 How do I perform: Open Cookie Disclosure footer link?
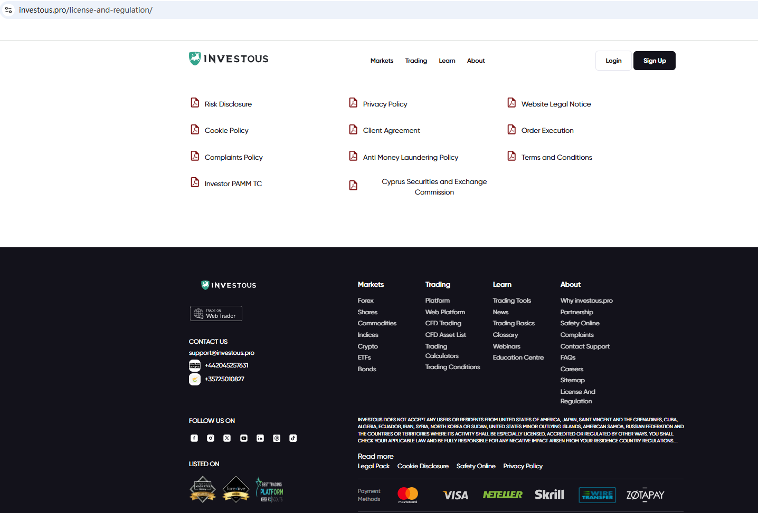[x=423, y=466]
